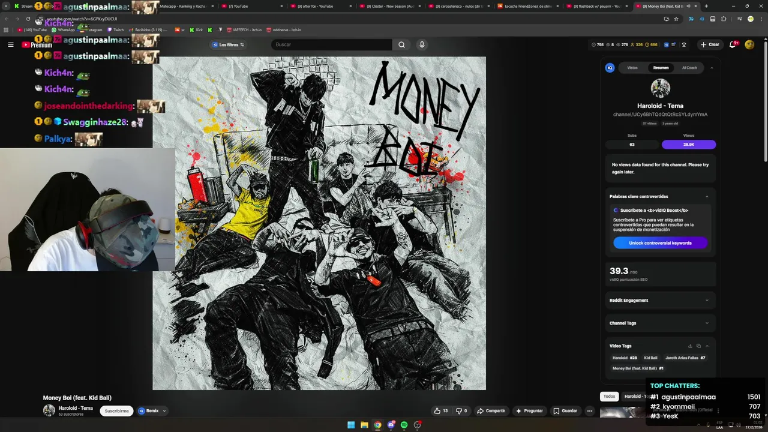Expand Channel Tags section
768x432 pixels.
tap(707, 323)
